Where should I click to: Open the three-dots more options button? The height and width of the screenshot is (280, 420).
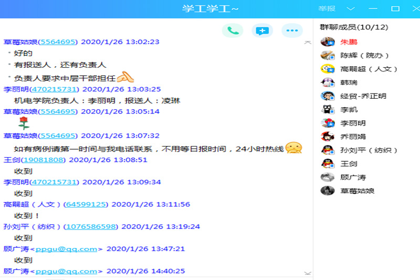(292, 30)
